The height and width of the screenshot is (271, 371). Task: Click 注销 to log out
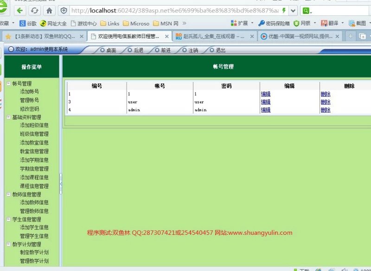tap(190, 50)
